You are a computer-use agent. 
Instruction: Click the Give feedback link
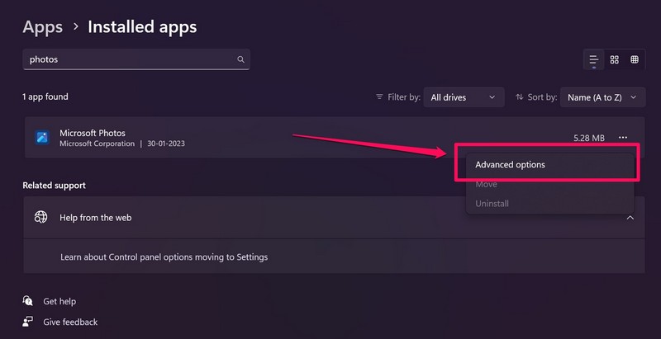(x=70, y=322)
